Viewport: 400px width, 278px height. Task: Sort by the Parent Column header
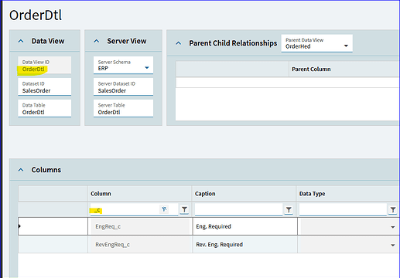coord(344,69)
